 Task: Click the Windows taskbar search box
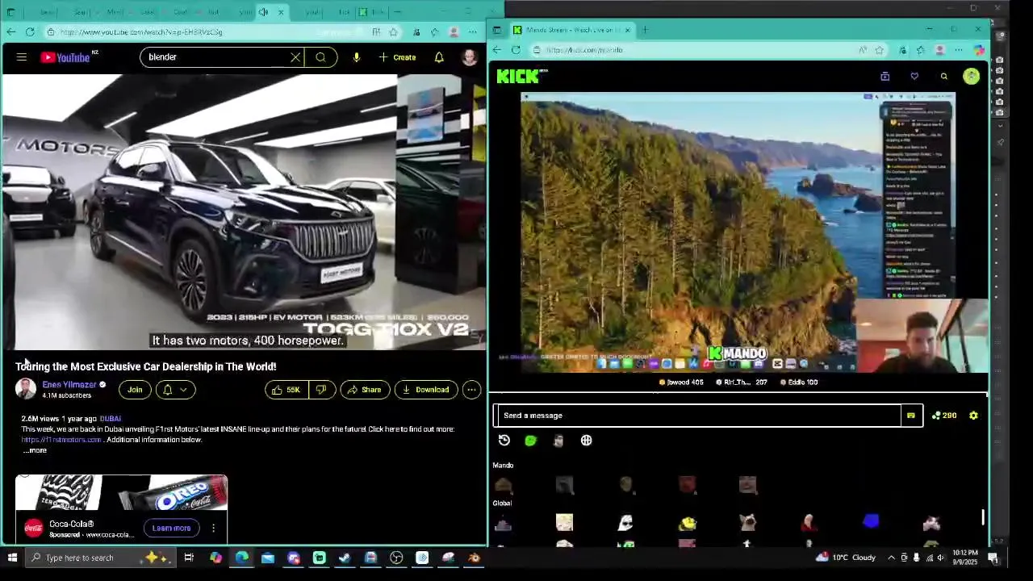point(101,558)
